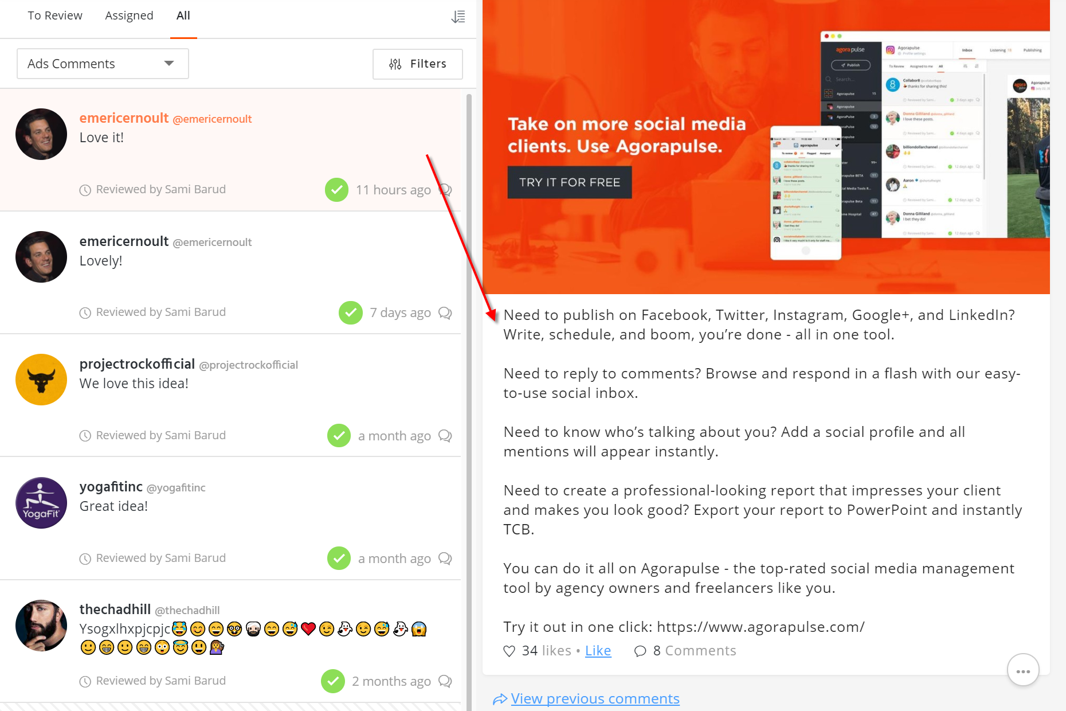1066x711 pixels.
Task: Click the green check on 'Love it!' comment
Action: (x=336, y=190)
